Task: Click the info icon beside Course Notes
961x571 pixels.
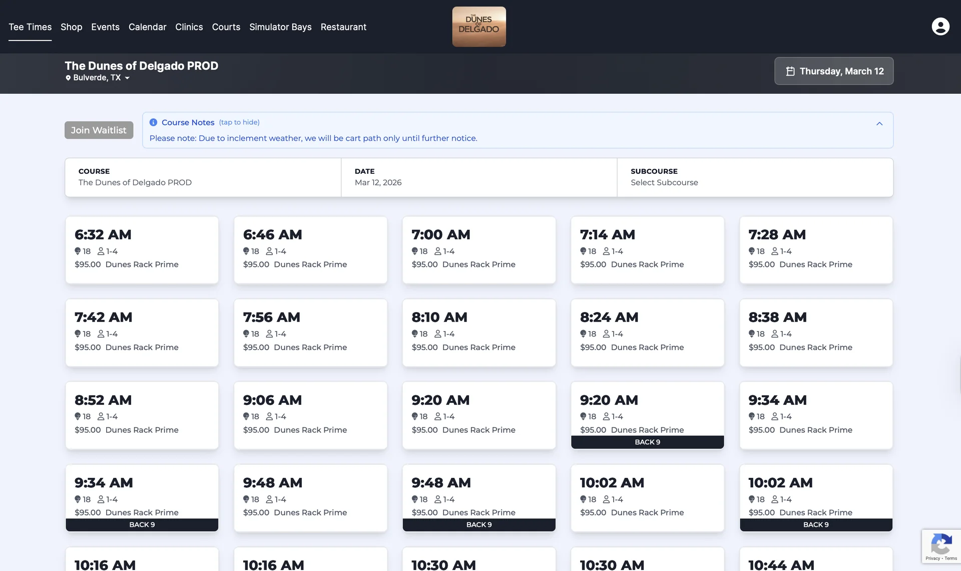Action: tap(153, 122)
